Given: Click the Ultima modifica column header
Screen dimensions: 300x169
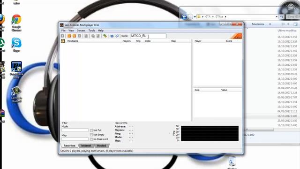Looking at the screenshot, I should point(287,31).
